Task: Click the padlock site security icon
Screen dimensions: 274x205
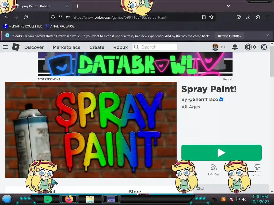Action: [x=60, y=17]
